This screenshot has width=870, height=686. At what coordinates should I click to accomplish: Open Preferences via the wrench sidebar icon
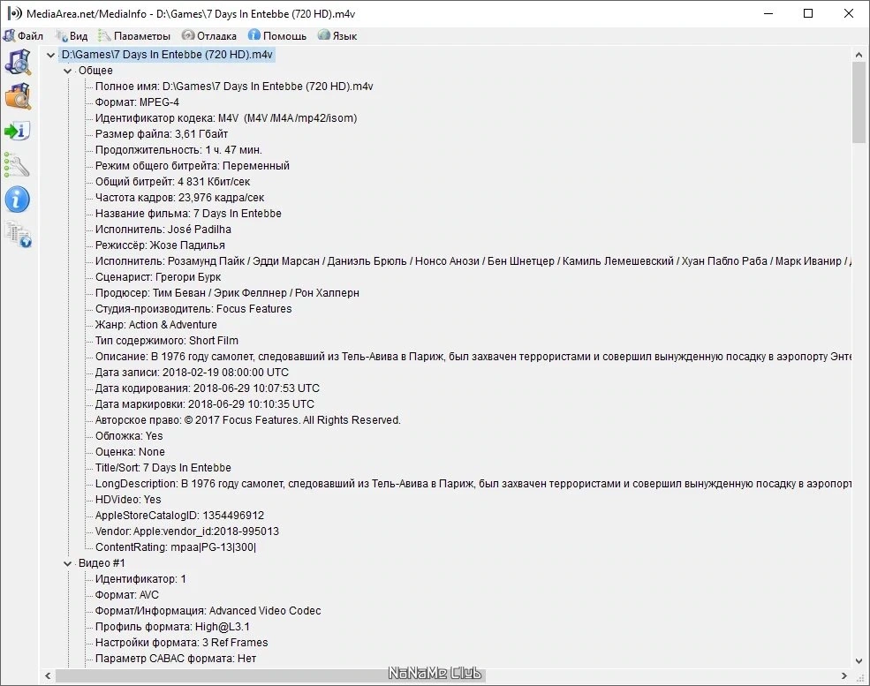pos(18,165)
